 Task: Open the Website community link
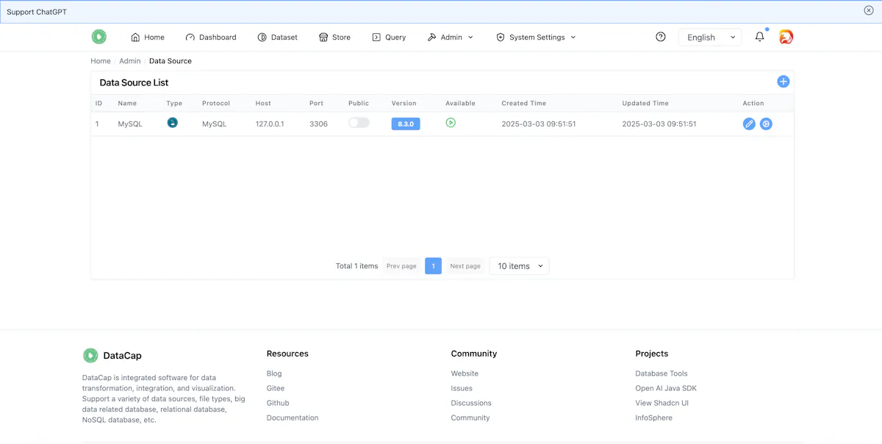pyautogui.click(x=465, y=373)
